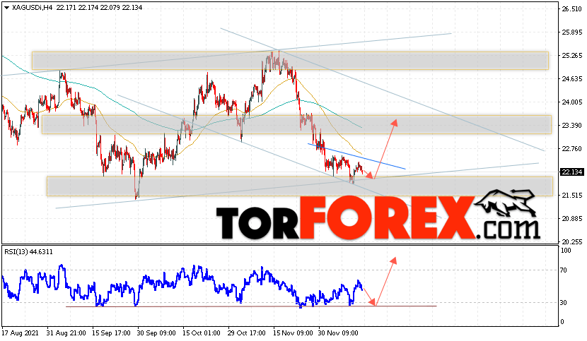The height and width of the screenshot is (341, 587).
Task: Click the 17 Aug 2021 date label
Action: pyautogui.click(x=20, y=333)
